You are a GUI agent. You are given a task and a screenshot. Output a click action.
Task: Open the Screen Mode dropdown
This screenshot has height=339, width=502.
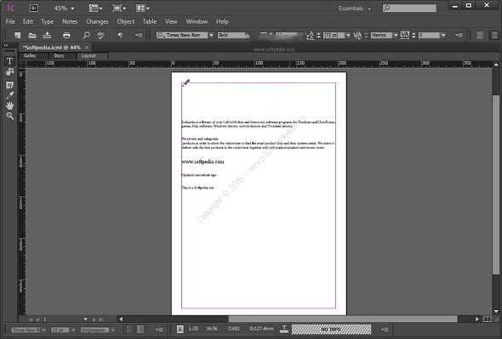(119, 8)
